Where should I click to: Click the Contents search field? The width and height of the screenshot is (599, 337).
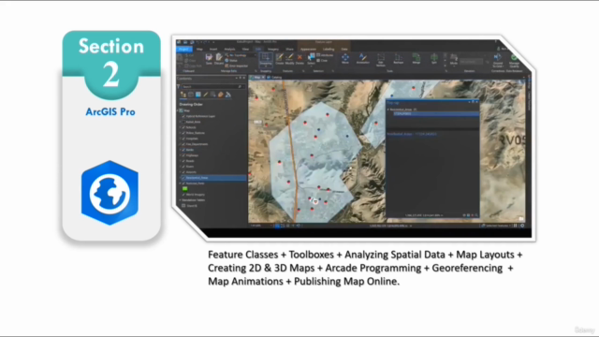(212, 87)
